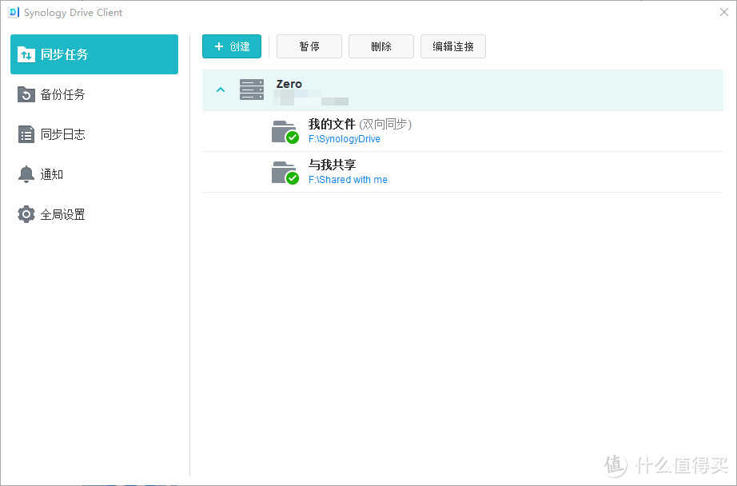Click the 我的文件 synced folder icon
The height and width of the screenshot is (486, 737).
click(285, 132)
